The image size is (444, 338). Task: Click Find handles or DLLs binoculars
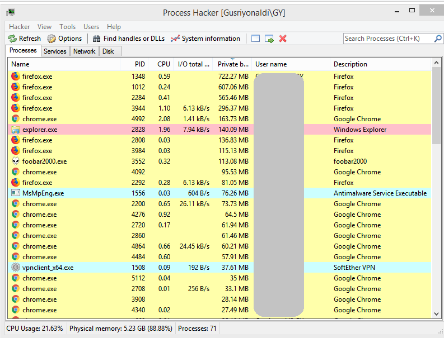pos(96,39)
